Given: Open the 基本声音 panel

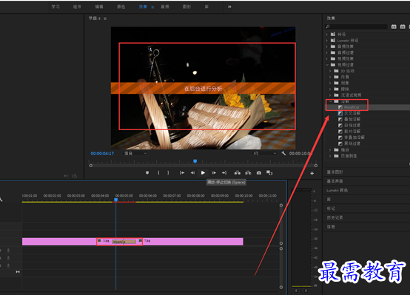Looking at the screenshot, I should tap(335, 181).
